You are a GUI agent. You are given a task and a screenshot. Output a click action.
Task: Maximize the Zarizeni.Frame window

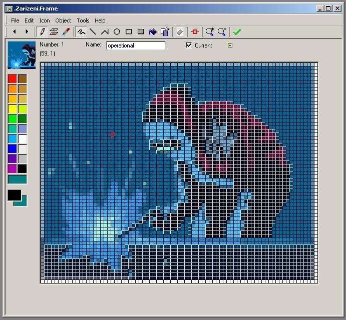click(328, 8)
